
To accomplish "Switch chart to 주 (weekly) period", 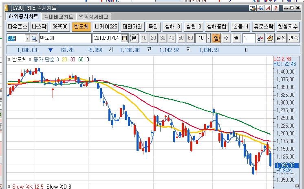I will point(226,38).
